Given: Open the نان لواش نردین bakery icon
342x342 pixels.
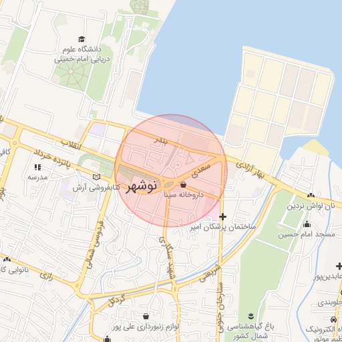Looking at the screenshot, I should (x=311, y=196).
